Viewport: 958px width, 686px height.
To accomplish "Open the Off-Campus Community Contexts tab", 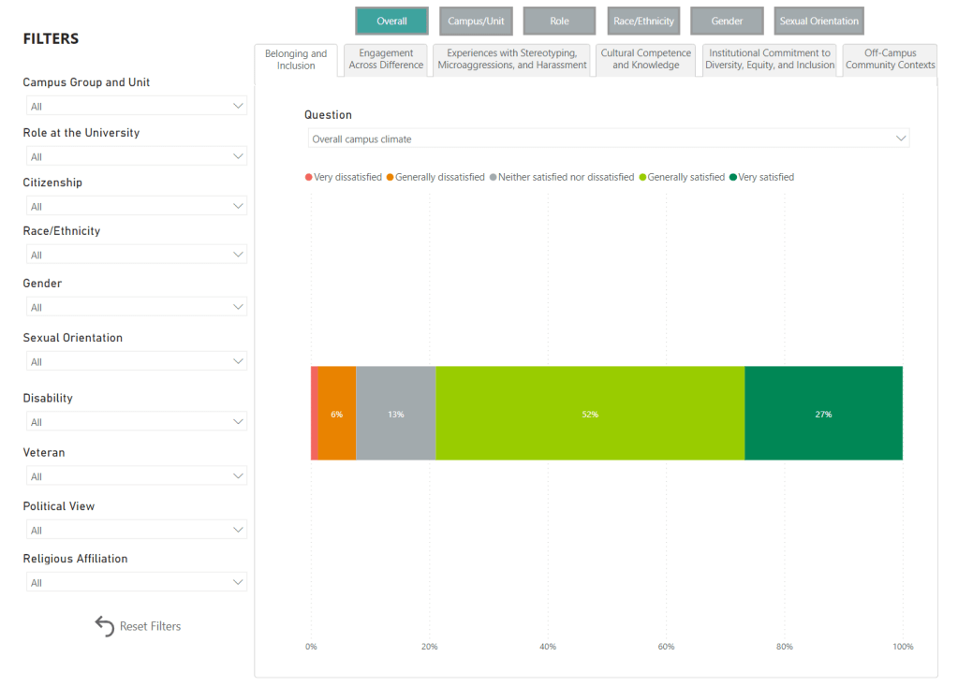I will 890,59.
